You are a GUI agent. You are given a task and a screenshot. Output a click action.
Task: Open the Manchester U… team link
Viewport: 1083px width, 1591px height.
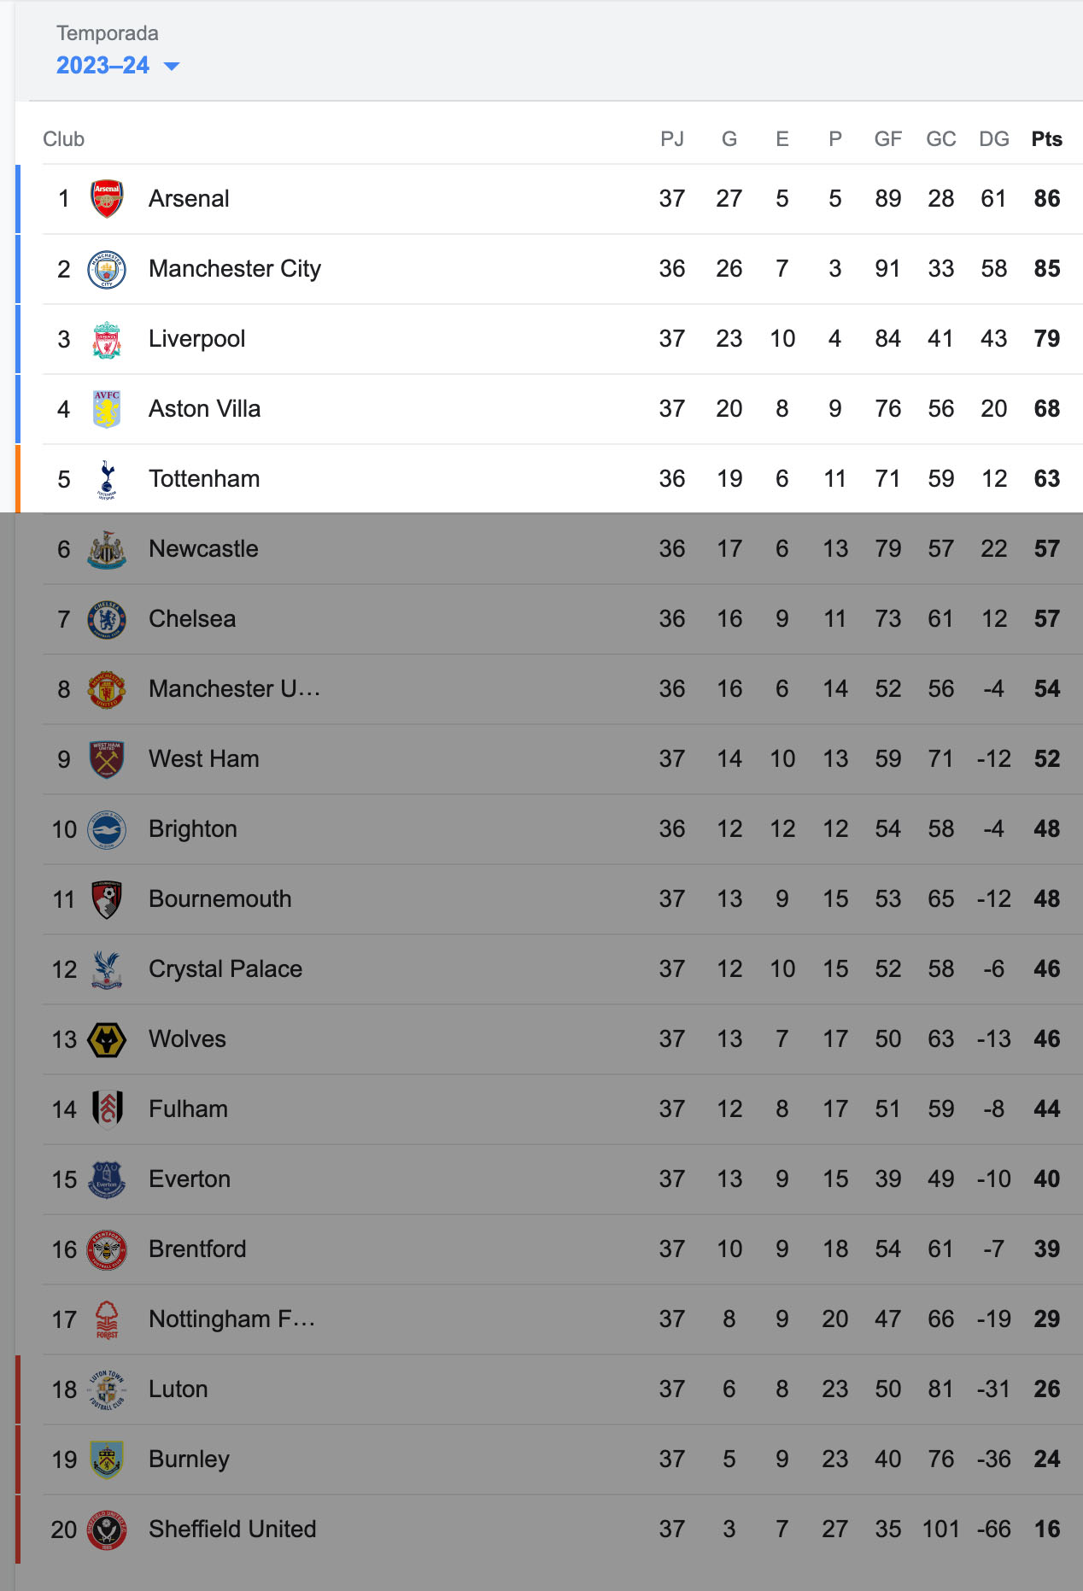click(234, 689)
